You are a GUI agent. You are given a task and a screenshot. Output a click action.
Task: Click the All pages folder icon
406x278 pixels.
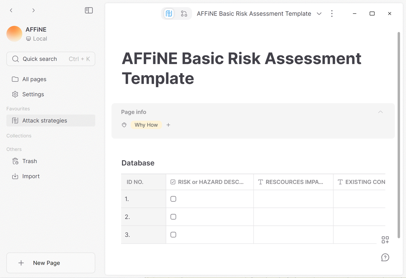(x=15, y=79)
